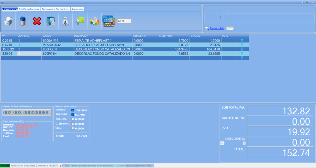Click the magnifying glass search icon
This screenshot has width=316, height=168.
click(207, 28)
